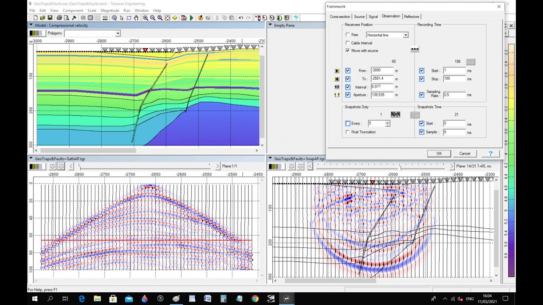Toggle the Sampling Rate checkbox

coord(422,95)
